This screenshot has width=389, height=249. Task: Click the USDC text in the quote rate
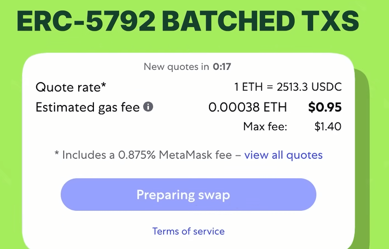(x=327, y=87)
